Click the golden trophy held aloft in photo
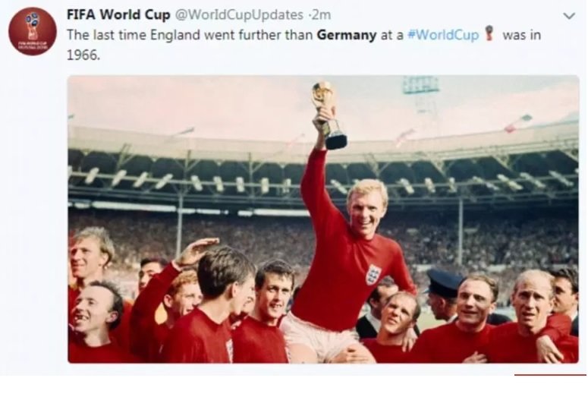Screen dimensions: 588x394 point(329,115)
